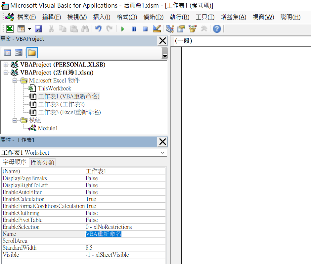311x264 pixels.
Task: Open the 插入(I) menu
Action: click(x=102, y=17)
